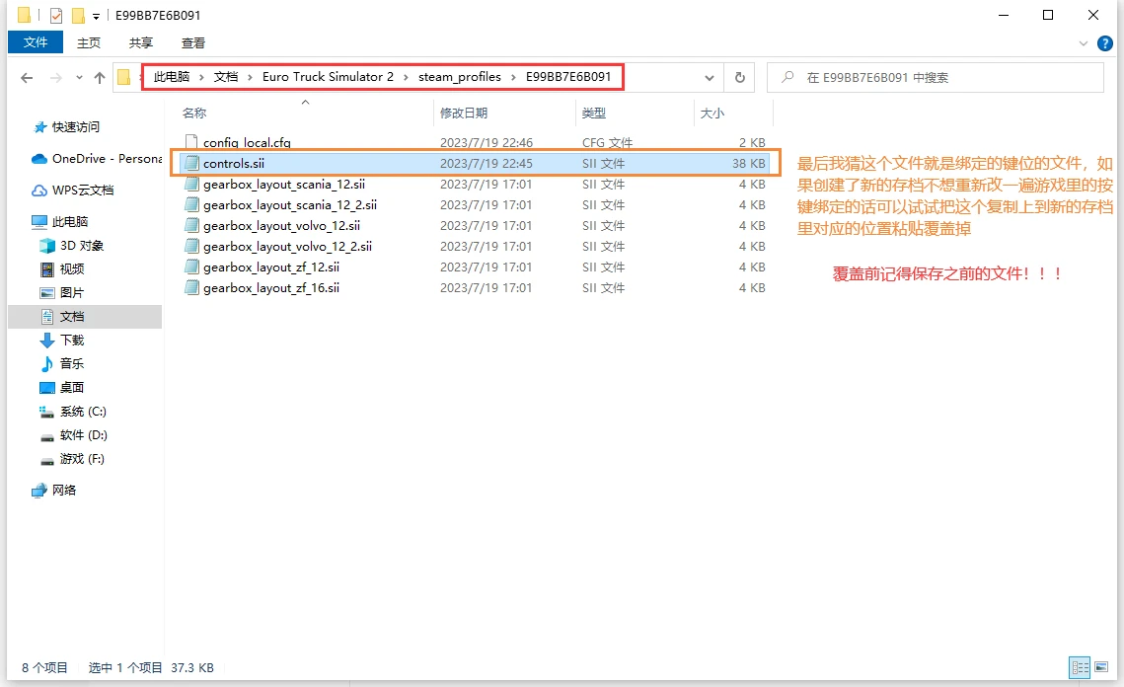Select E99BB7E6B091 in the address breadcrumb

click(x=568, y=77)
